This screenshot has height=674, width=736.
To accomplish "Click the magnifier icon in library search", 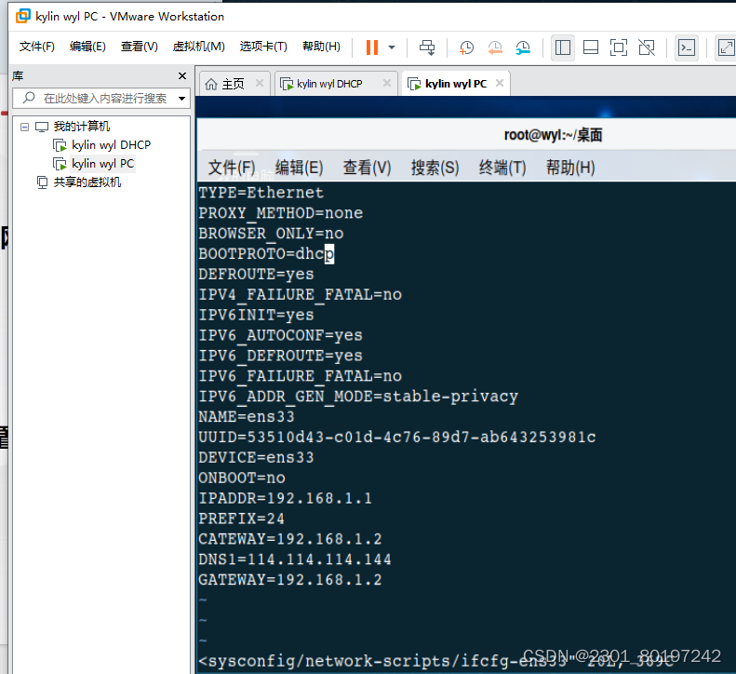I will [29, 98].
